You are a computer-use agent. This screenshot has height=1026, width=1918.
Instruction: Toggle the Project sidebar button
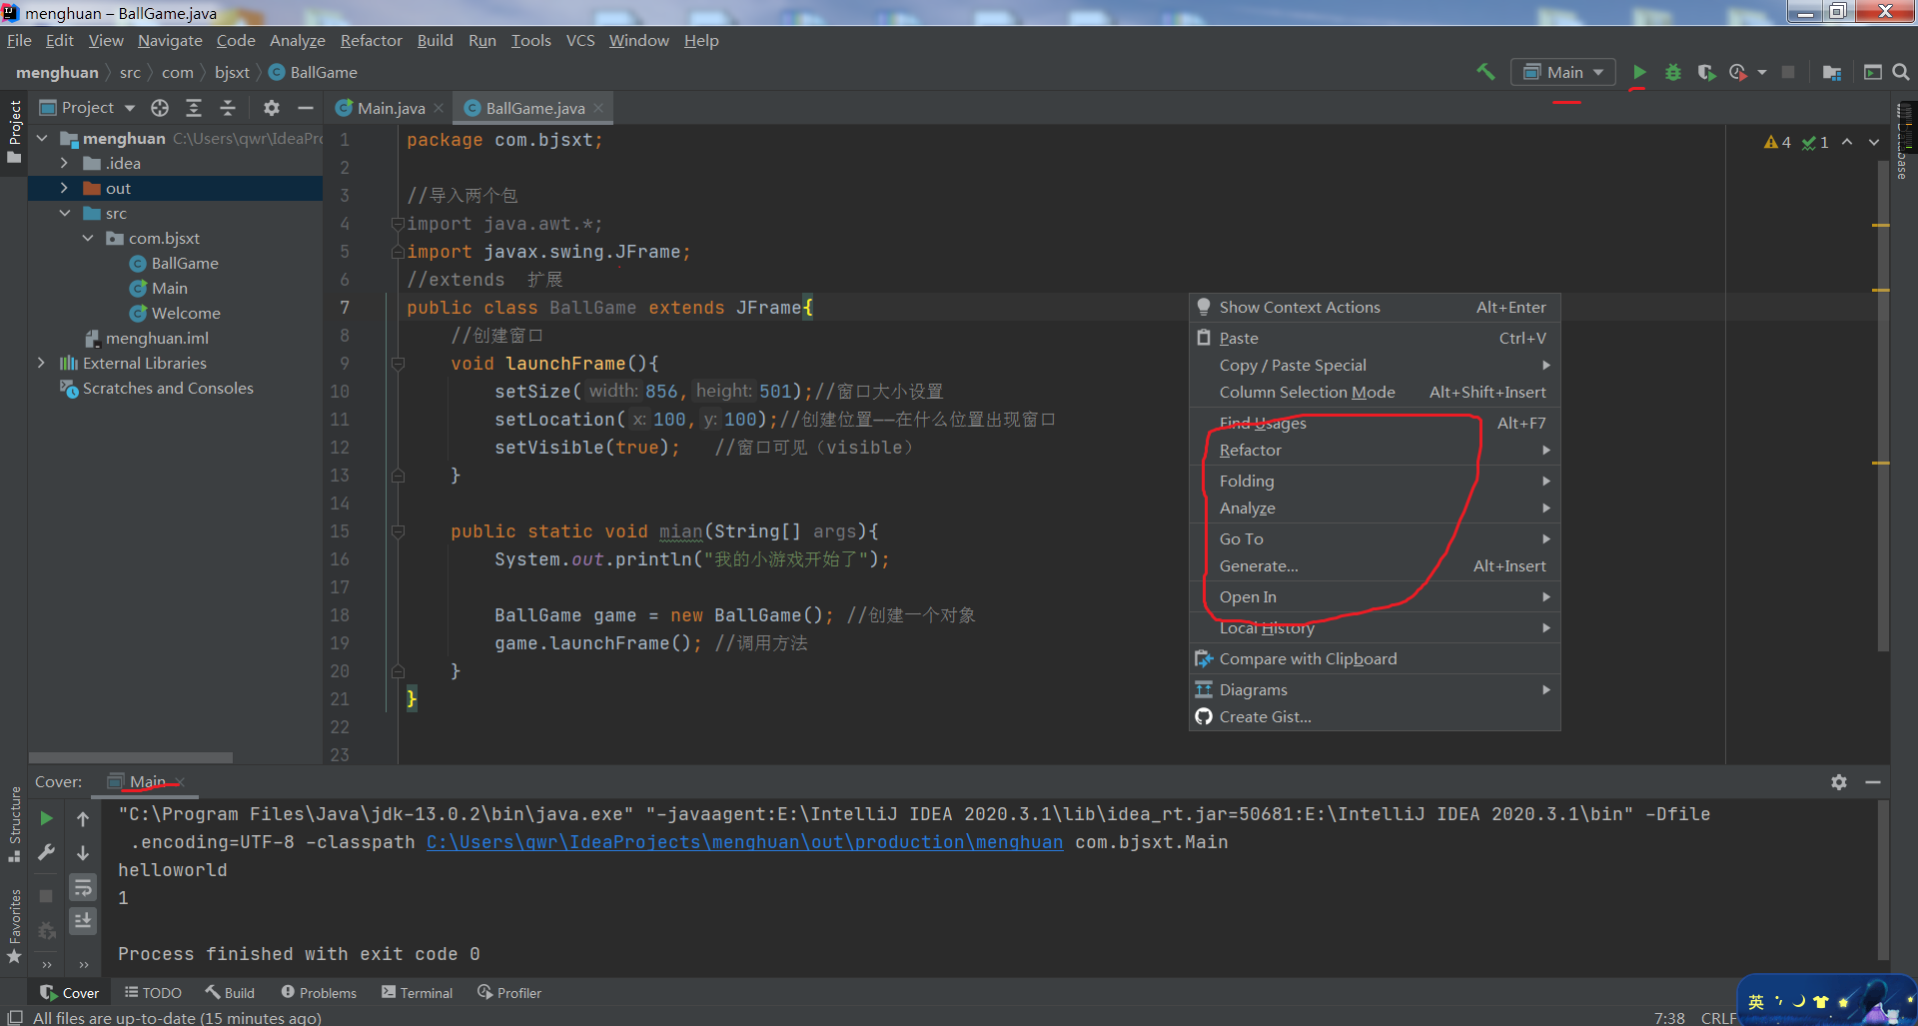point(15,132)
